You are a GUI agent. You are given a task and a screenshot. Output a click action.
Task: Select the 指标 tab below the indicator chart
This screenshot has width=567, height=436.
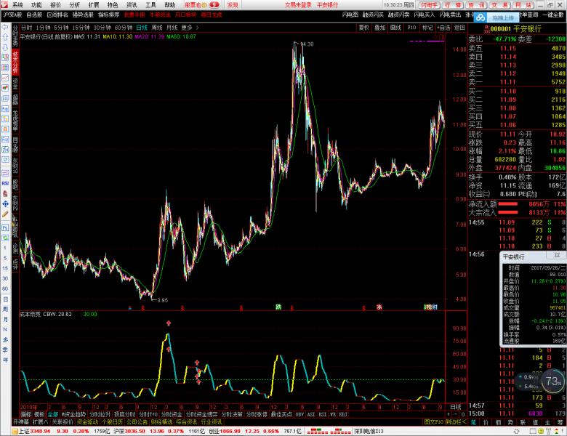[25, 414]
